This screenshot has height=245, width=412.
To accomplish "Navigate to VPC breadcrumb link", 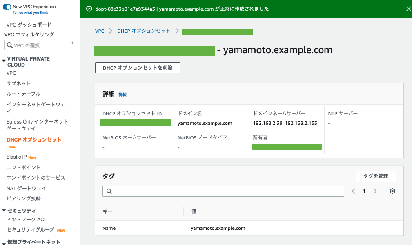I will pos(99,31).
